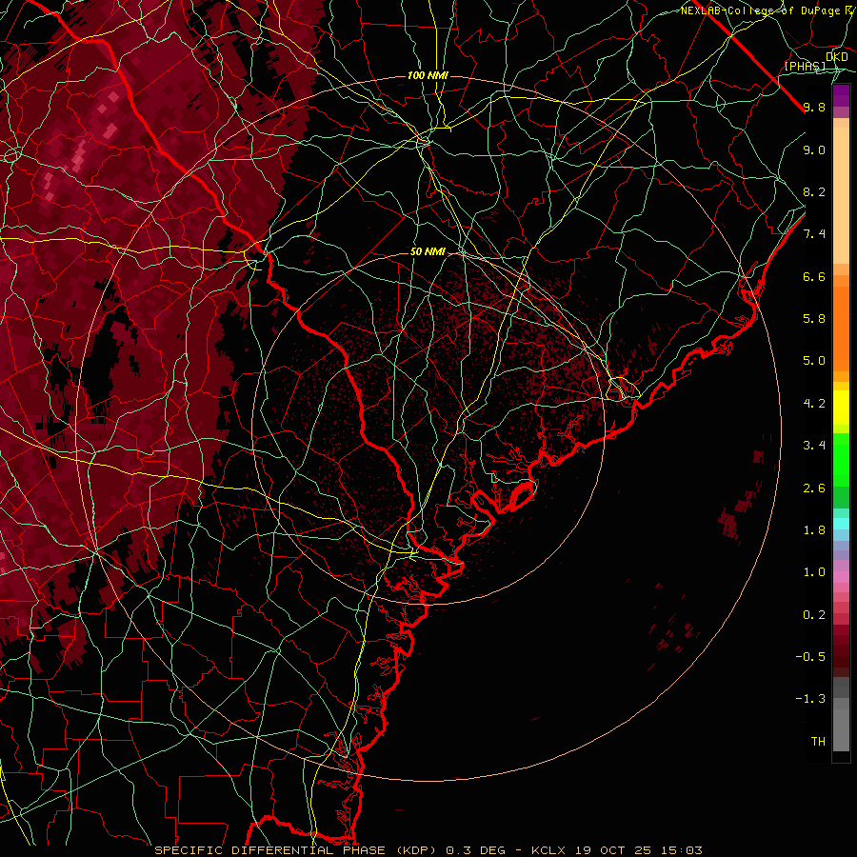Click the 50 NMI range ring label
Image resolution: width=857 pixels, height=857 pixels.
[428, 251]
